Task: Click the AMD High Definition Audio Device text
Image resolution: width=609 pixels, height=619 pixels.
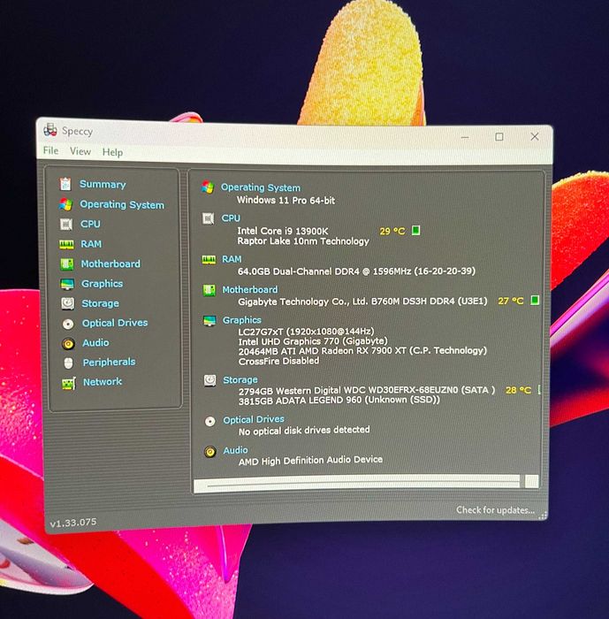Action: [x=310, y=461]
